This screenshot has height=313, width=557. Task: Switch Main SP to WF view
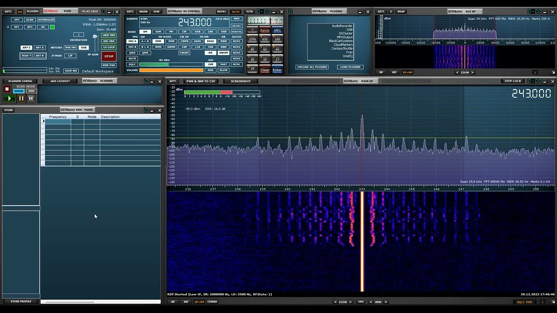186,302
